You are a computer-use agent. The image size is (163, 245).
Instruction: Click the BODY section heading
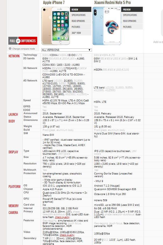(x=12, y=121)
